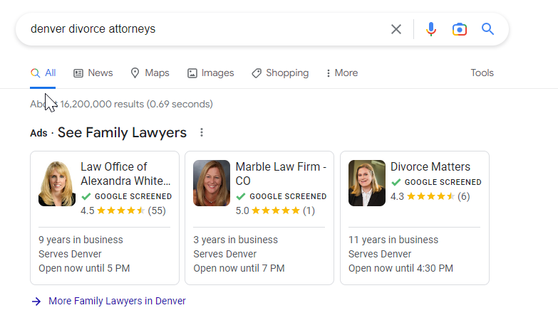Expand the More search options menu
The width and height of the screenshot is (558, 320).
pyautogui.click(x=342, y=73)
